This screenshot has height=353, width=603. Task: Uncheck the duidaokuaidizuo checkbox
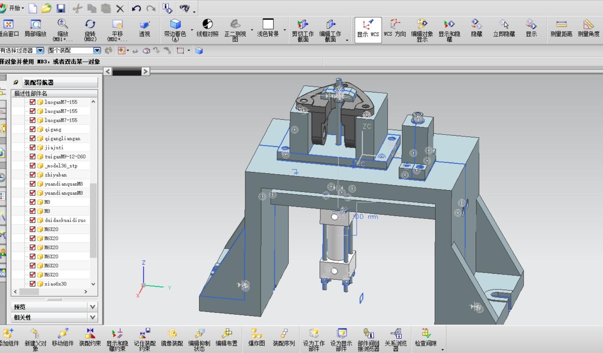tap(32, 220)
